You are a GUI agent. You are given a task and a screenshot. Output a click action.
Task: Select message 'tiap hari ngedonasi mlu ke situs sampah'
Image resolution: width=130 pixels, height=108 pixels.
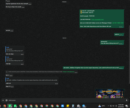[x=17, y=4]
